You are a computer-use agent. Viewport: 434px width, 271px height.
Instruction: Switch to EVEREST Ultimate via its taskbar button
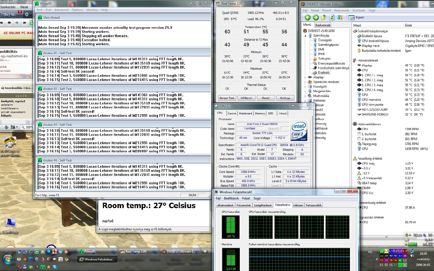click(180, 251)
